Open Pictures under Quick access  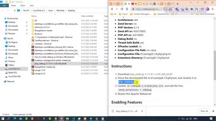[x=12, y=34]
